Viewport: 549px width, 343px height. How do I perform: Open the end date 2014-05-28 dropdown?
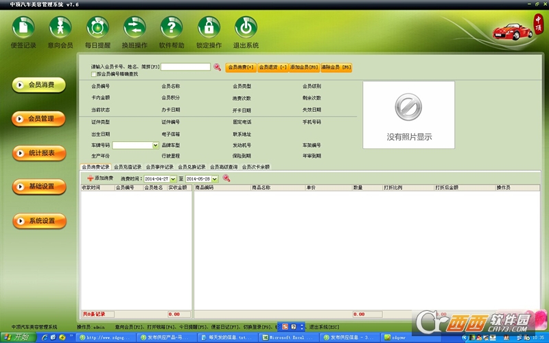(215, 179)
